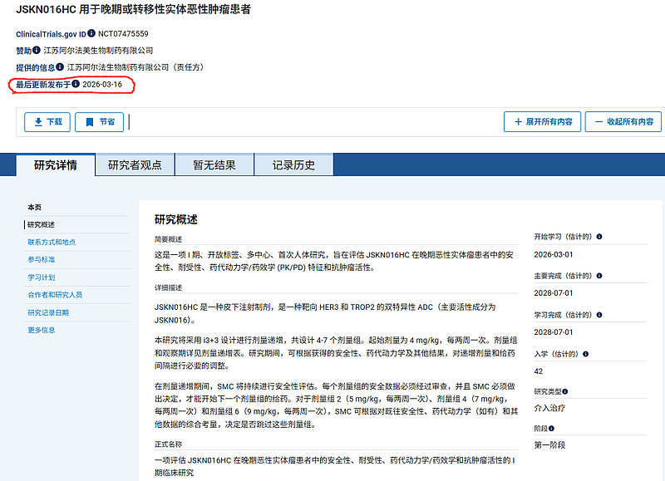Click info icon next to 提供的信息
This screenshot has width=665, height=481.
point(61,67)
